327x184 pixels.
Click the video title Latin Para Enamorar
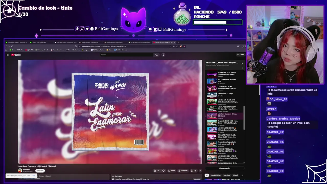pos(37,166)
